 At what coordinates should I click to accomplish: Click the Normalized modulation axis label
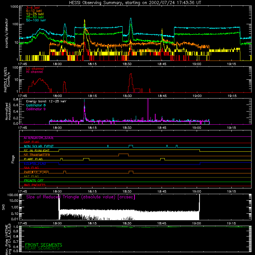(x=8, y=111)
